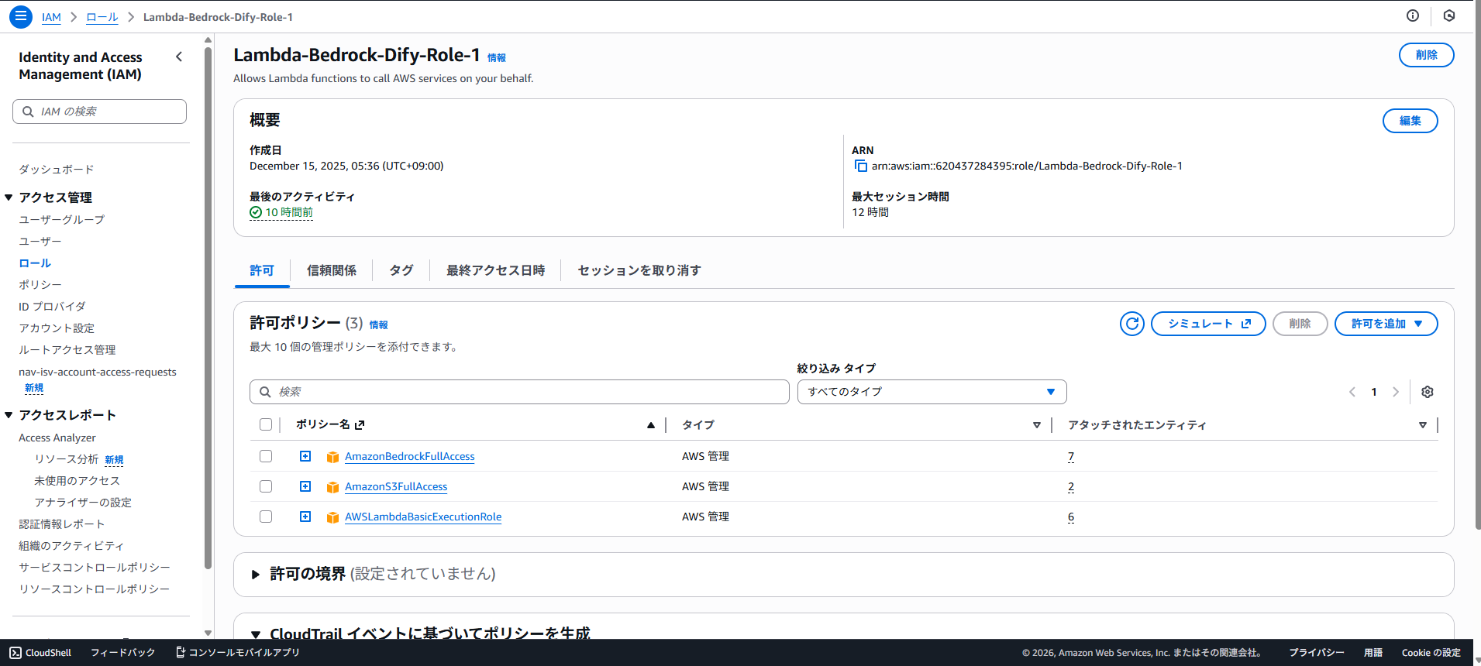The height and width of the screenshot is (666, 1481).
Task: Collapse the IAM sidebar with chevron
Action: pos(179,57)
